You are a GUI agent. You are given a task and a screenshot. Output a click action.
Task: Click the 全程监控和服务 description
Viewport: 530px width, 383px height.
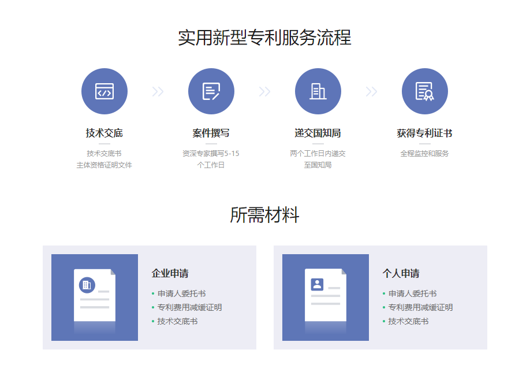pos(425,154)
